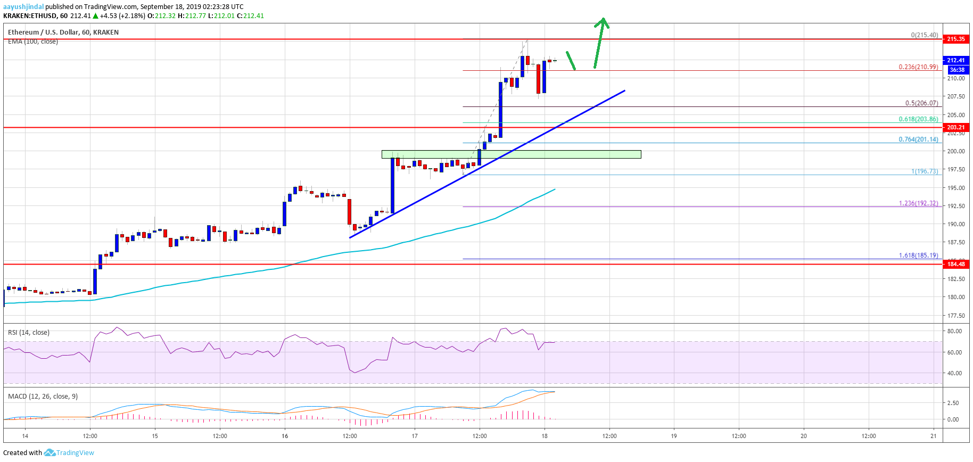Select the 1.618(185.19) Fibonacci level label
Screen dimensions: 973x462
click(x=918, y=255)
